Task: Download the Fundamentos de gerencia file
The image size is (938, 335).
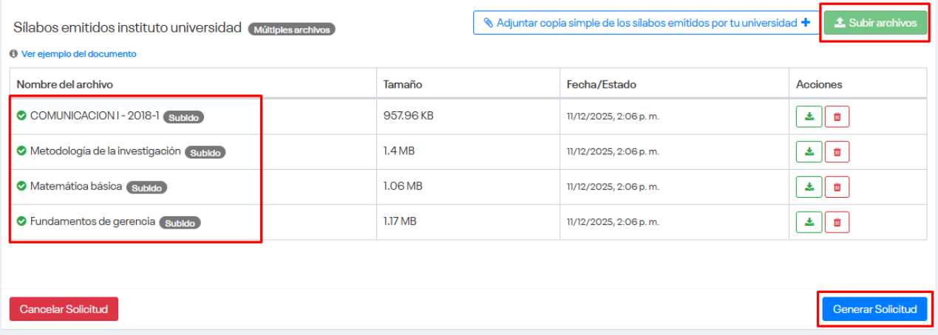Action: tap(809, 221)
